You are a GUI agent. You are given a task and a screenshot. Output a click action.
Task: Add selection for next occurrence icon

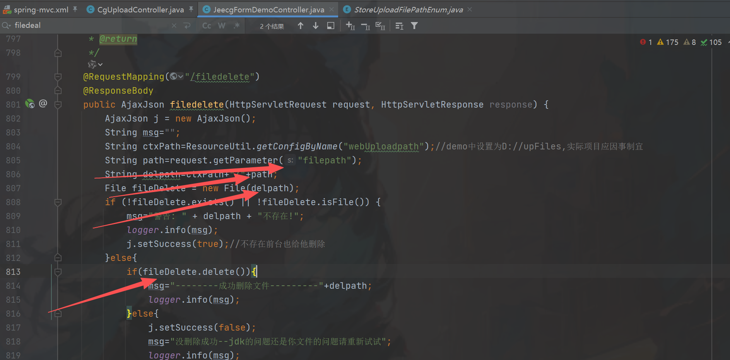pos(350,26)
